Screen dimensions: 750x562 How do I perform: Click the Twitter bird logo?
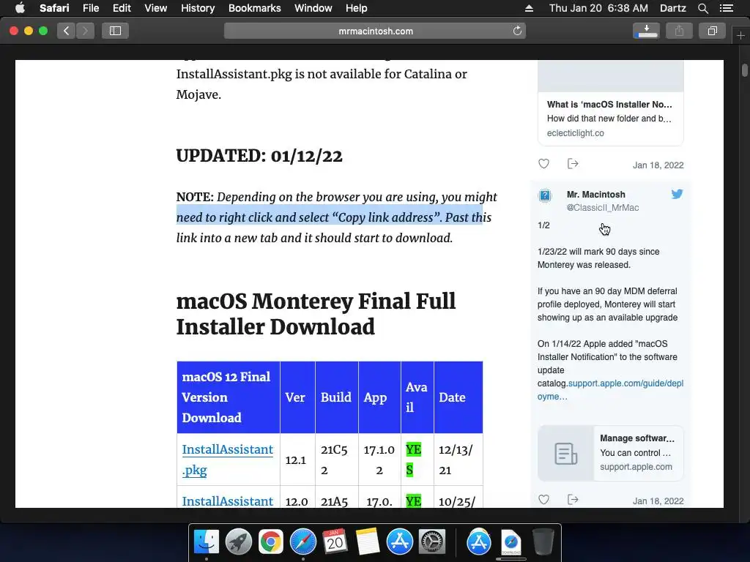click(677, 194)
